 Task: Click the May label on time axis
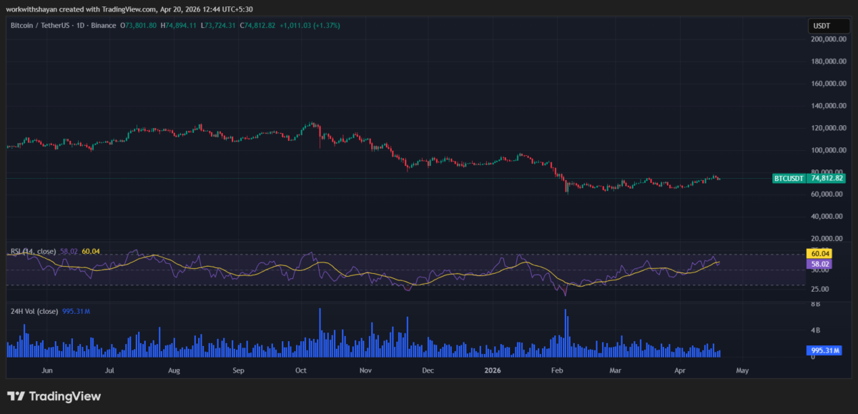point(742,371)
